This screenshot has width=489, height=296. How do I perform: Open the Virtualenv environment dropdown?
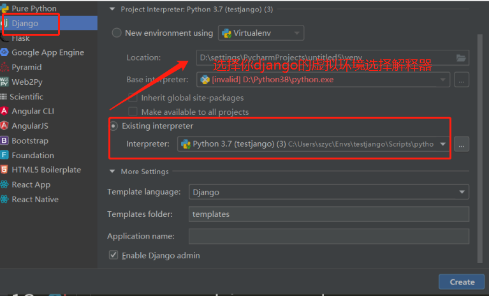[x=261, y=33]
